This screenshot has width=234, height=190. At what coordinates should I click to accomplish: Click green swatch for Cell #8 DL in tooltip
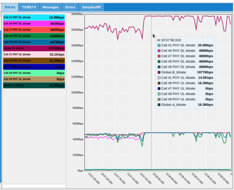coord(159,61)
